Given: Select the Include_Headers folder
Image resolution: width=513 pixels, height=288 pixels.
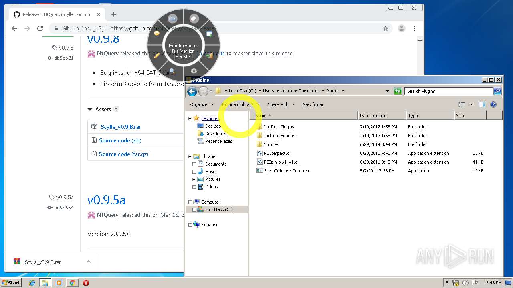Looking at the screenshot, I should [280, 136].
